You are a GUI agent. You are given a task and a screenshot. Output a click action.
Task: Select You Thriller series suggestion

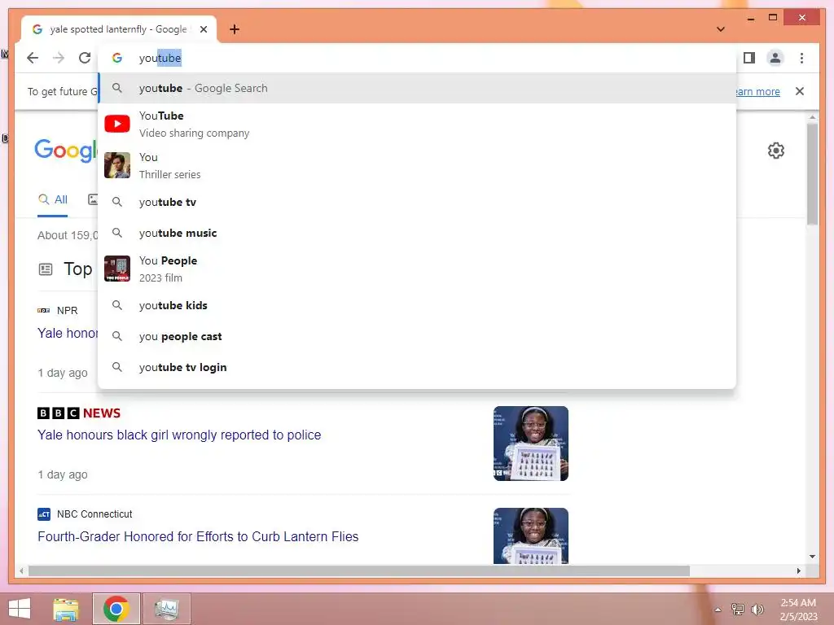click(x=418, y=166)
